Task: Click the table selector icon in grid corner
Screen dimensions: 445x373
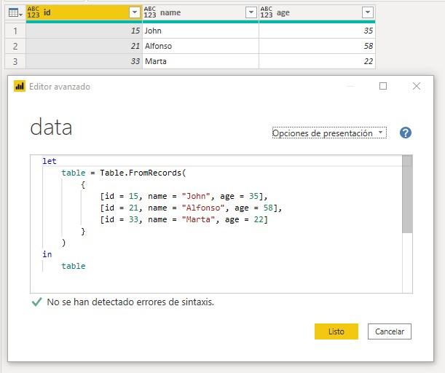Action: point(15,12)
